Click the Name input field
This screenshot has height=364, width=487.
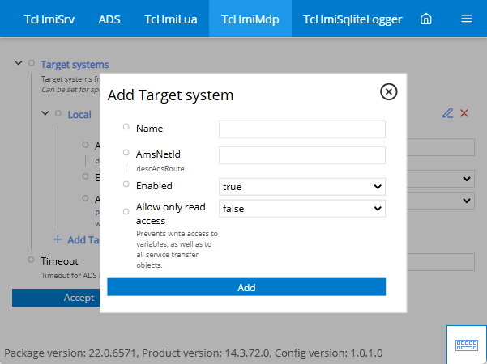tap(302, 129)
